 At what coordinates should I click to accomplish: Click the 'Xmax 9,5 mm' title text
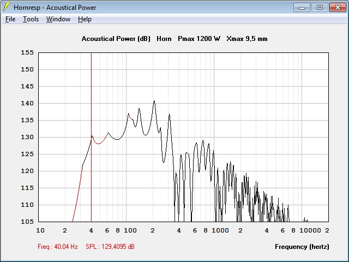click(247, 39)
